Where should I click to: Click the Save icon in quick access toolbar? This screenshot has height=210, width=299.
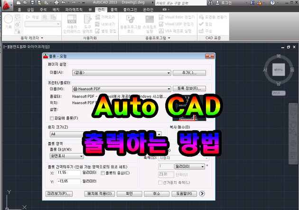coord(32,3)
